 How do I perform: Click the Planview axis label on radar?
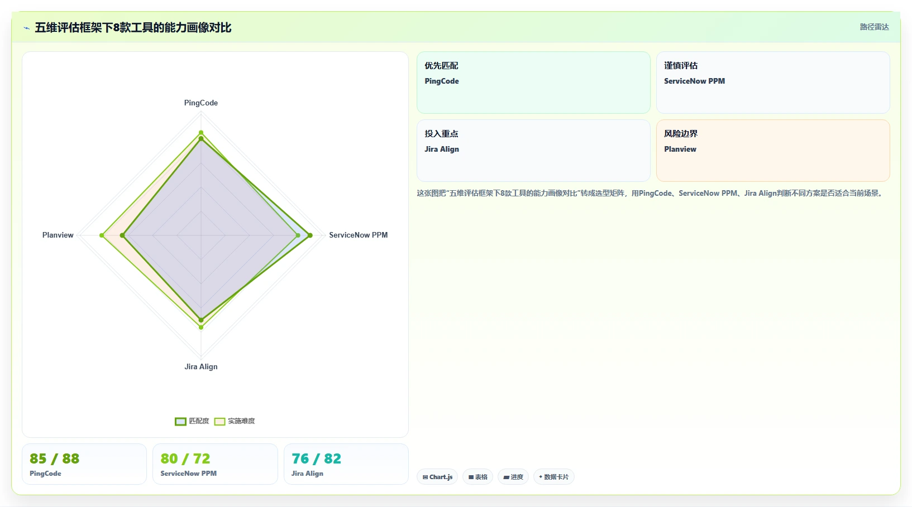(x=58, y=235)
